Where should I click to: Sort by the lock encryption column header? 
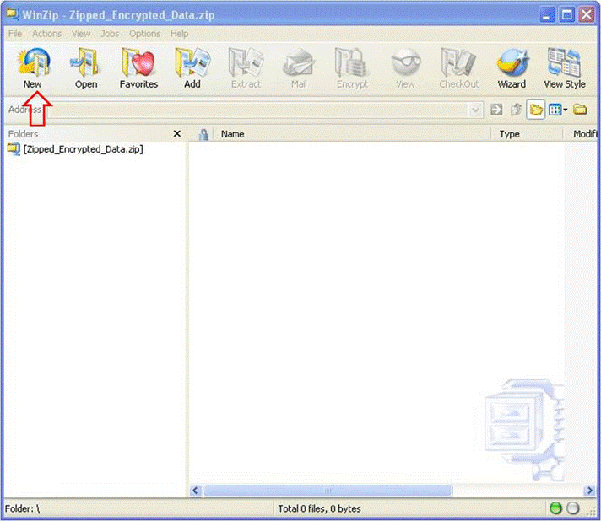pyautogui.click(x=204, y=134)
